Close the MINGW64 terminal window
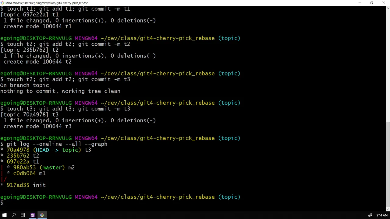This screenshot has width=390, height=219. coord(384,3)
